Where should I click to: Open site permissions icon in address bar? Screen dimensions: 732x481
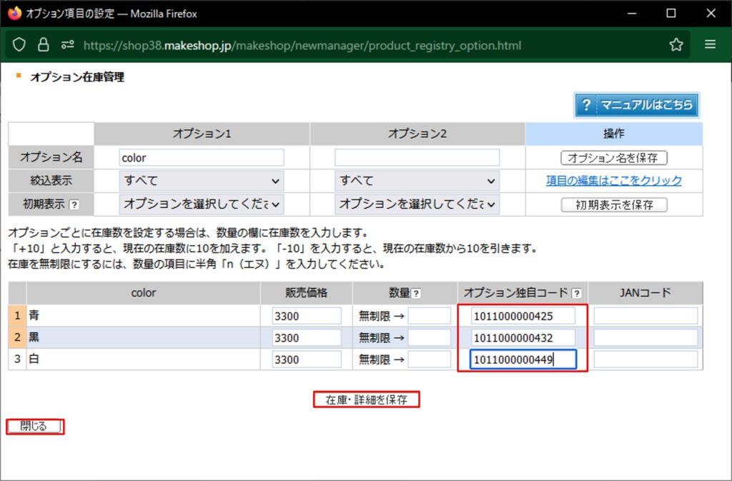pos(67,45)
